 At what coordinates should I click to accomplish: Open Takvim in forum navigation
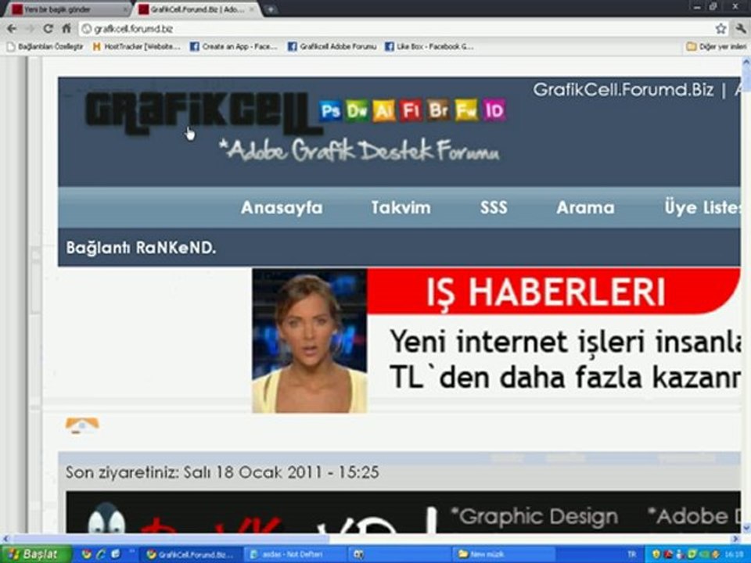click(401, 208)
